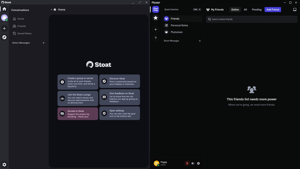This screenshot has width=300, height=169.
Task: Open Saved Notes in the Stoat sidebar
Action: coord(28,33)
